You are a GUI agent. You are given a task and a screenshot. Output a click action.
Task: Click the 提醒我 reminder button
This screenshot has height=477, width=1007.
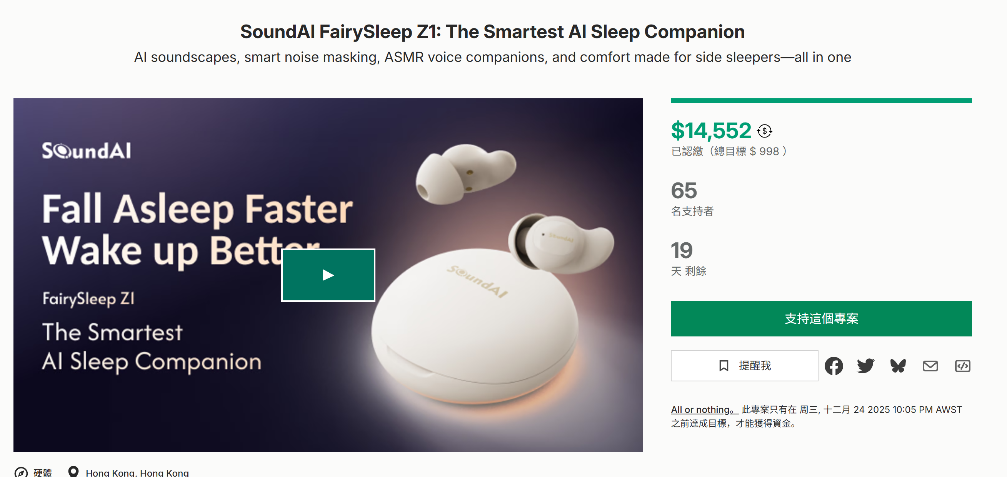(x=744, y=365)
